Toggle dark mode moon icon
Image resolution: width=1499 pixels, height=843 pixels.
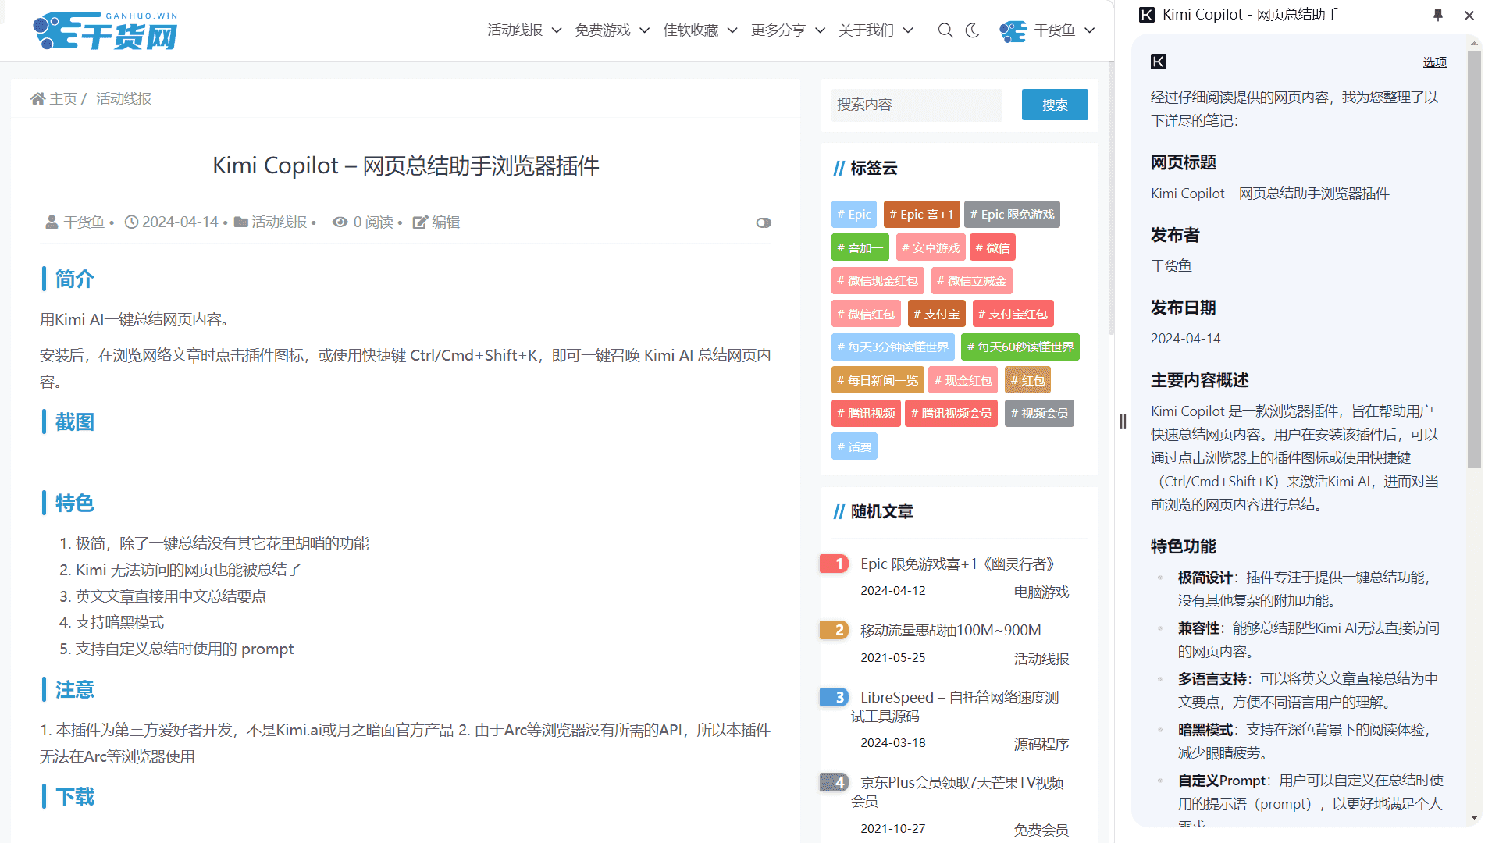[973, 30]
